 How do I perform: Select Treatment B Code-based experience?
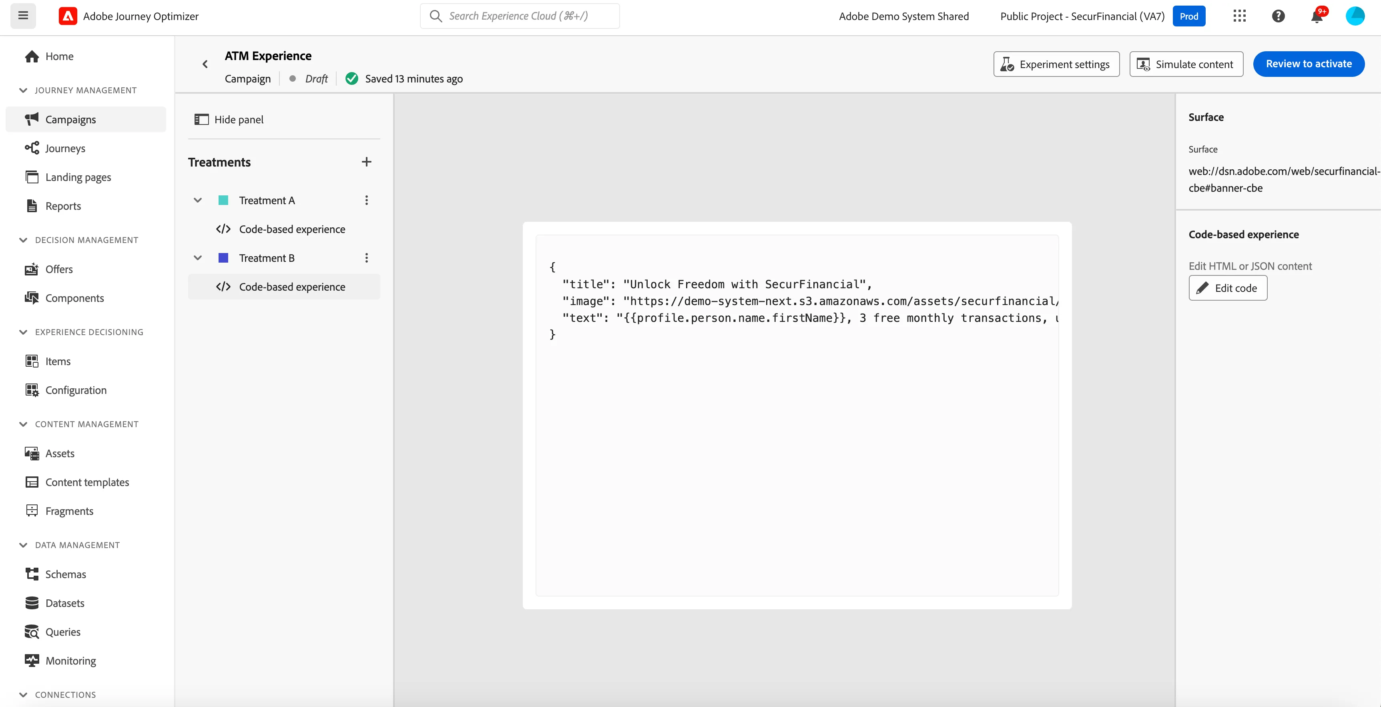pos(284,287)
